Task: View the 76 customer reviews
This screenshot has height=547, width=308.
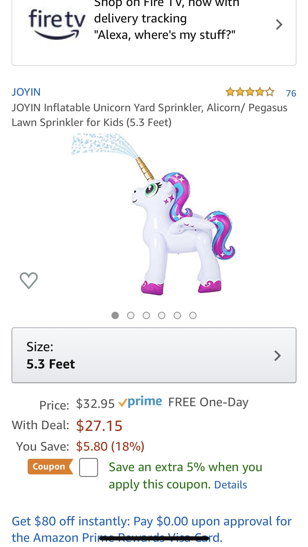Action: (x=291, y=93)
